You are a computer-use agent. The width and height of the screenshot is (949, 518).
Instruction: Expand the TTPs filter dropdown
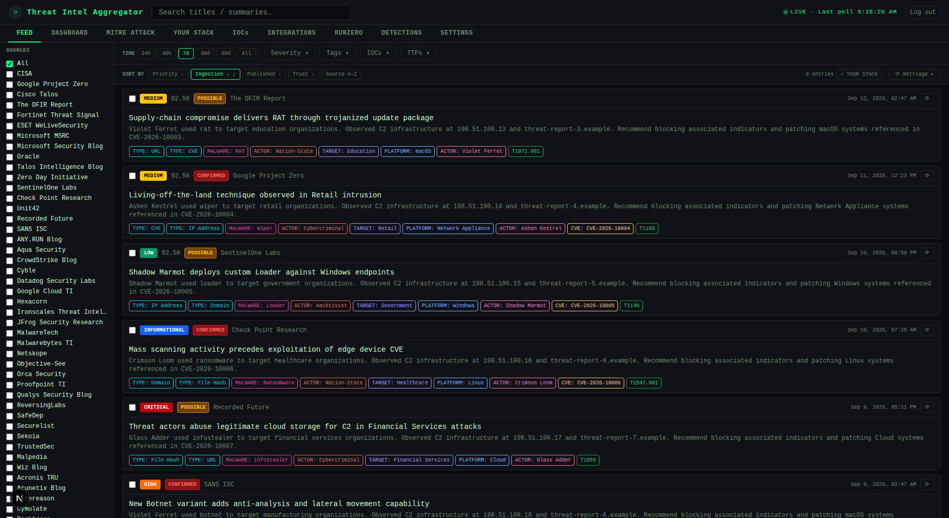(418, 53)
